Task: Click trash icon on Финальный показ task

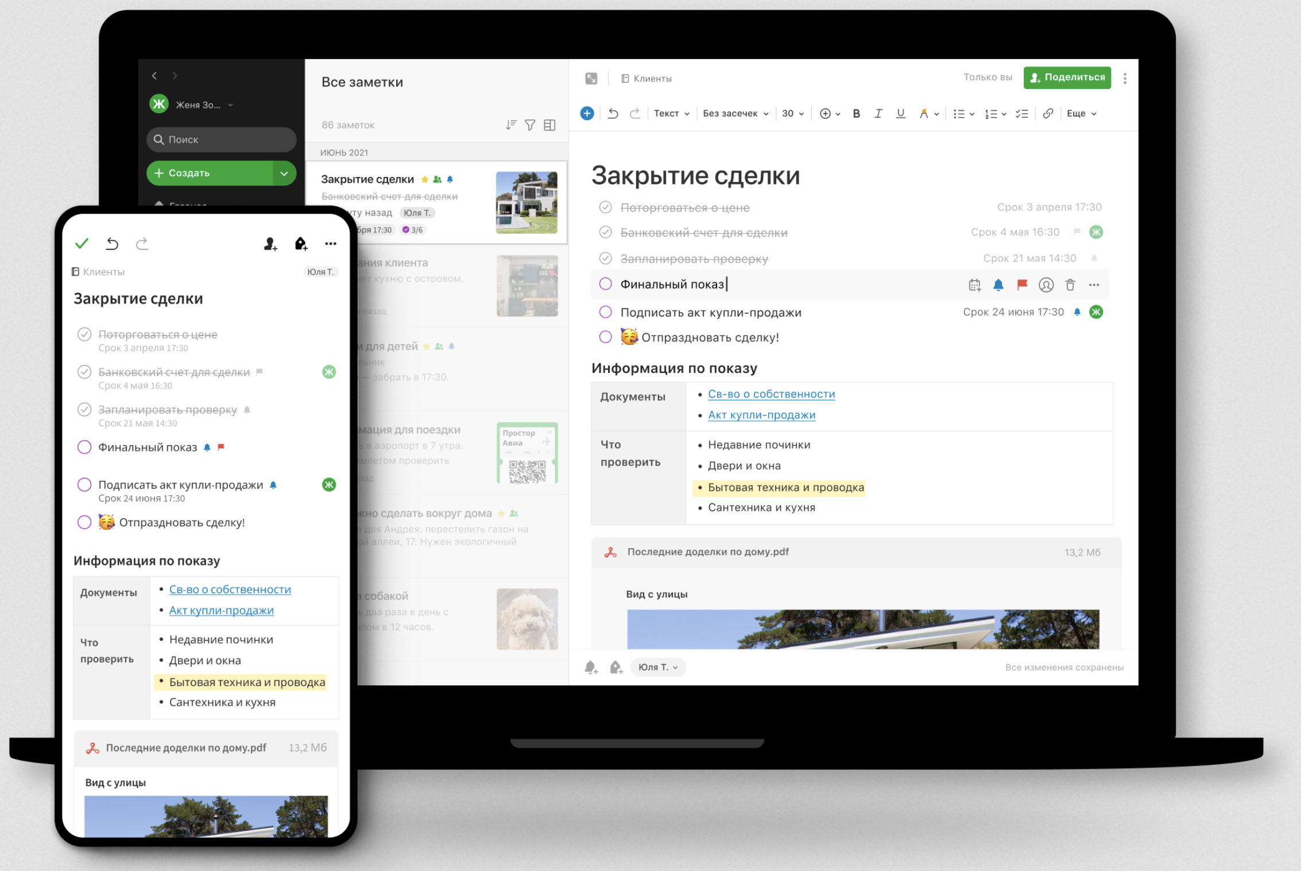Action: 1070,285
